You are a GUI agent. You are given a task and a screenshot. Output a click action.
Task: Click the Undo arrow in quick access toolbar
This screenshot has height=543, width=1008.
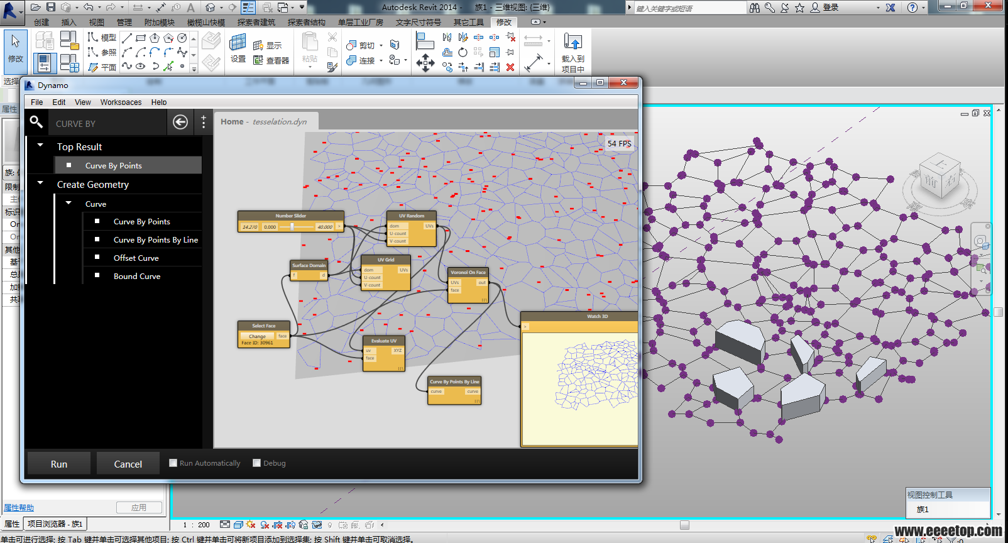pyautogui.click(x=89, y=8)
